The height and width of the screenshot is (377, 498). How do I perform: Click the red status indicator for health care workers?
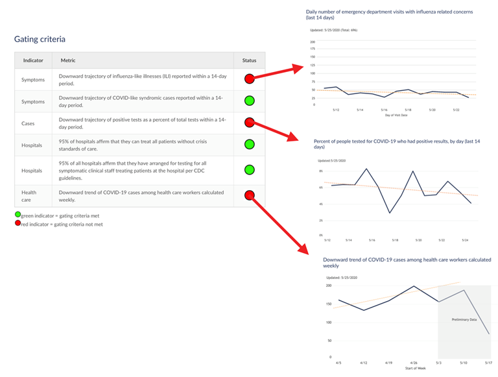(249, 195)
